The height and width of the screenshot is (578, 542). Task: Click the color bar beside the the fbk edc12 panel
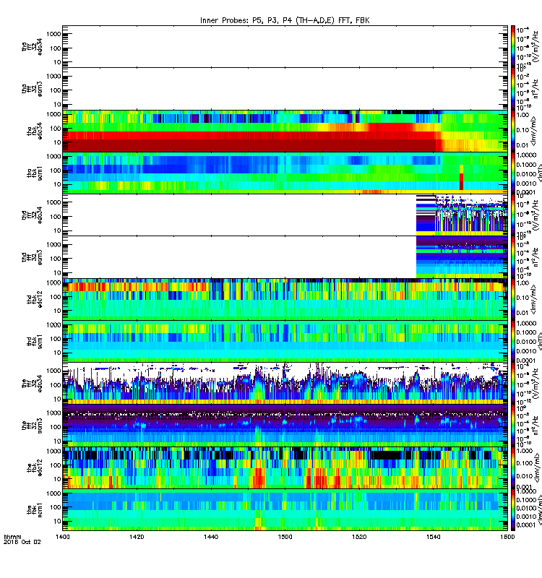[513, 467]
